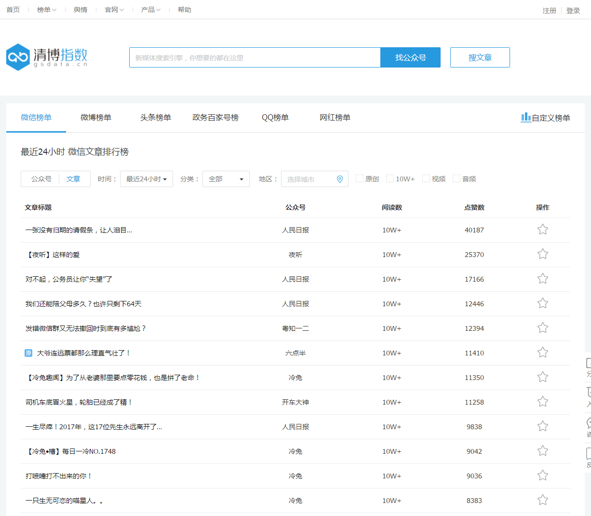Go to 首页 in top navigation
The width and height of the screenshot is (591, 516).
tap(13, 10)
